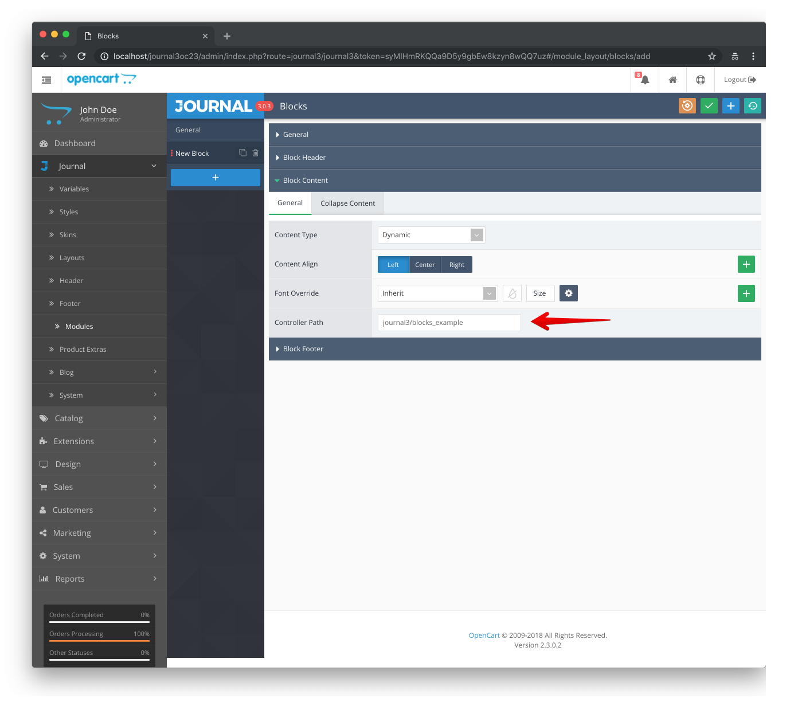Expand the Reports sidebar menu
Screen dimensions: 798x710
click(99, 579)
